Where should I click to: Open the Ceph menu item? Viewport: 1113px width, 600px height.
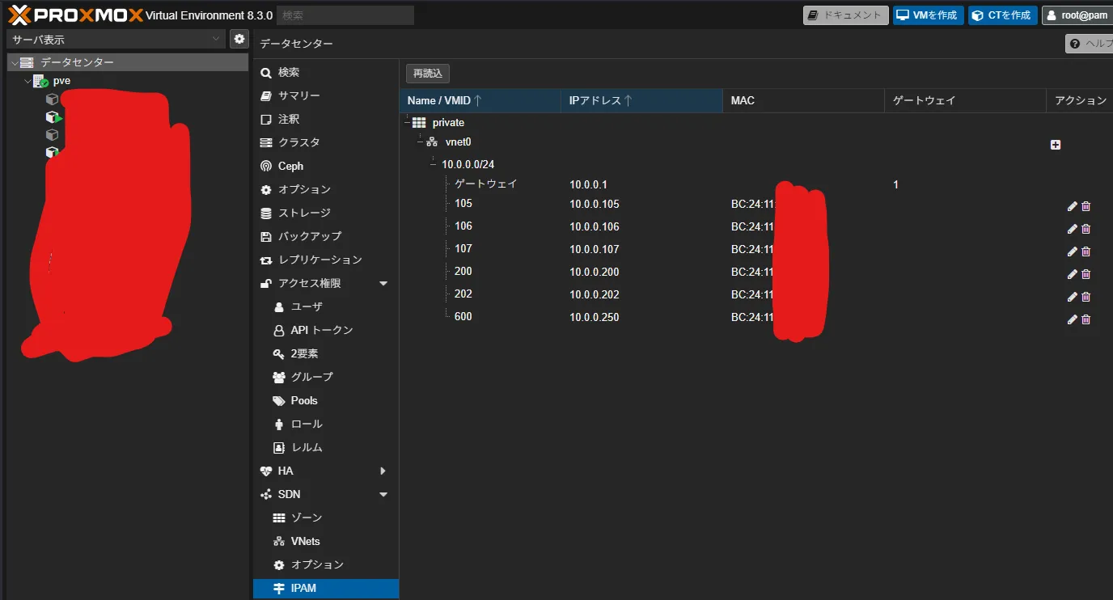tap(290, 166)
